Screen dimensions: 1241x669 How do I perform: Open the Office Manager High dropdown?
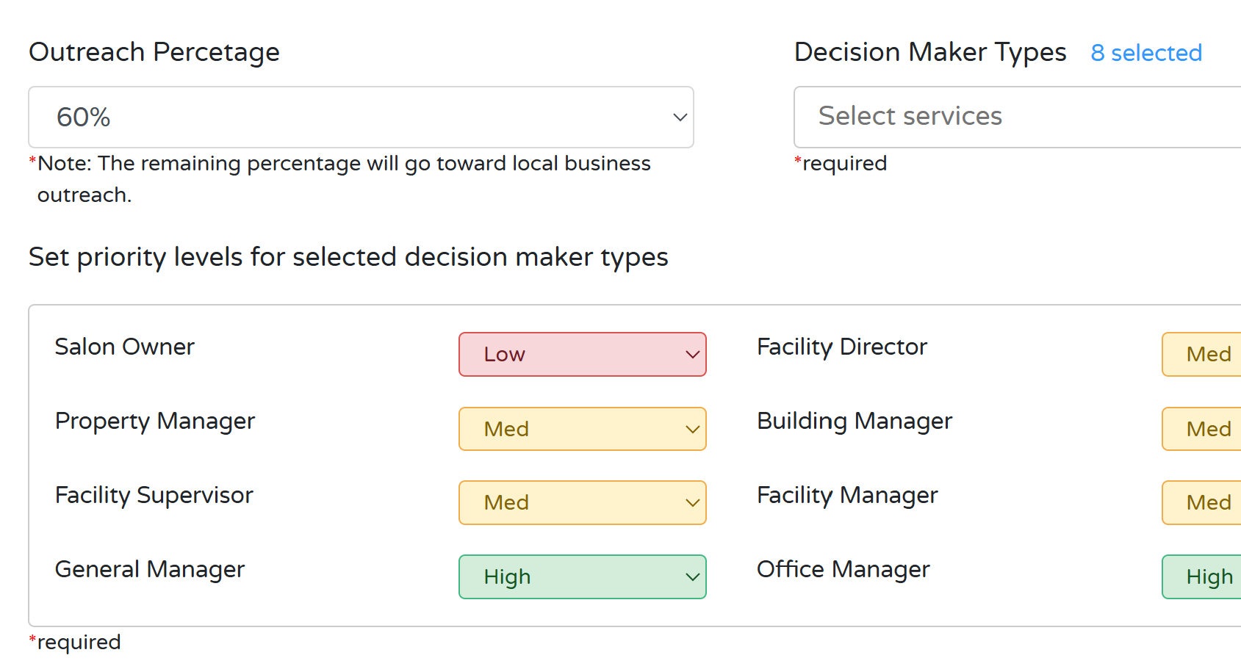tap(1202, 577)
